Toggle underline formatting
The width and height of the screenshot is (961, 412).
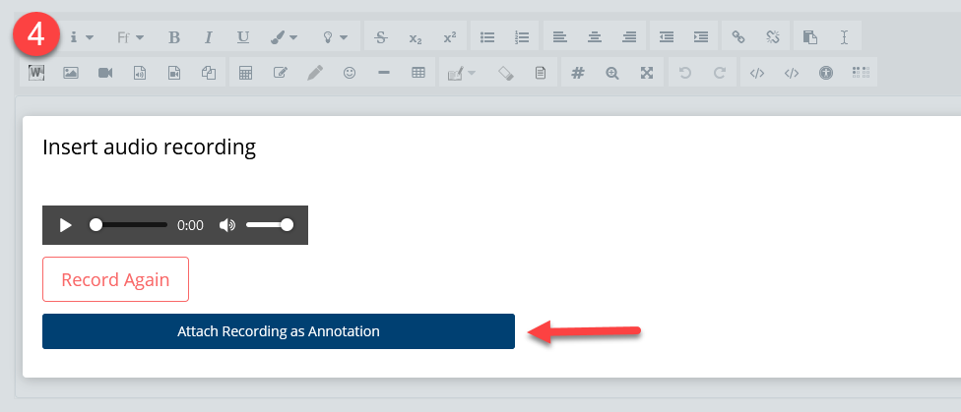click(x=242, y=37)
